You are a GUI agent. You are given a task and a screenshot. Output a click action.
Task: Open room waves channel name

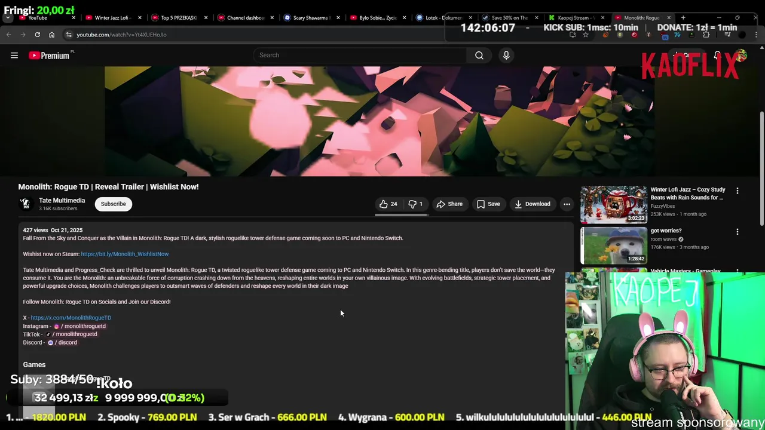click(663, 239)
